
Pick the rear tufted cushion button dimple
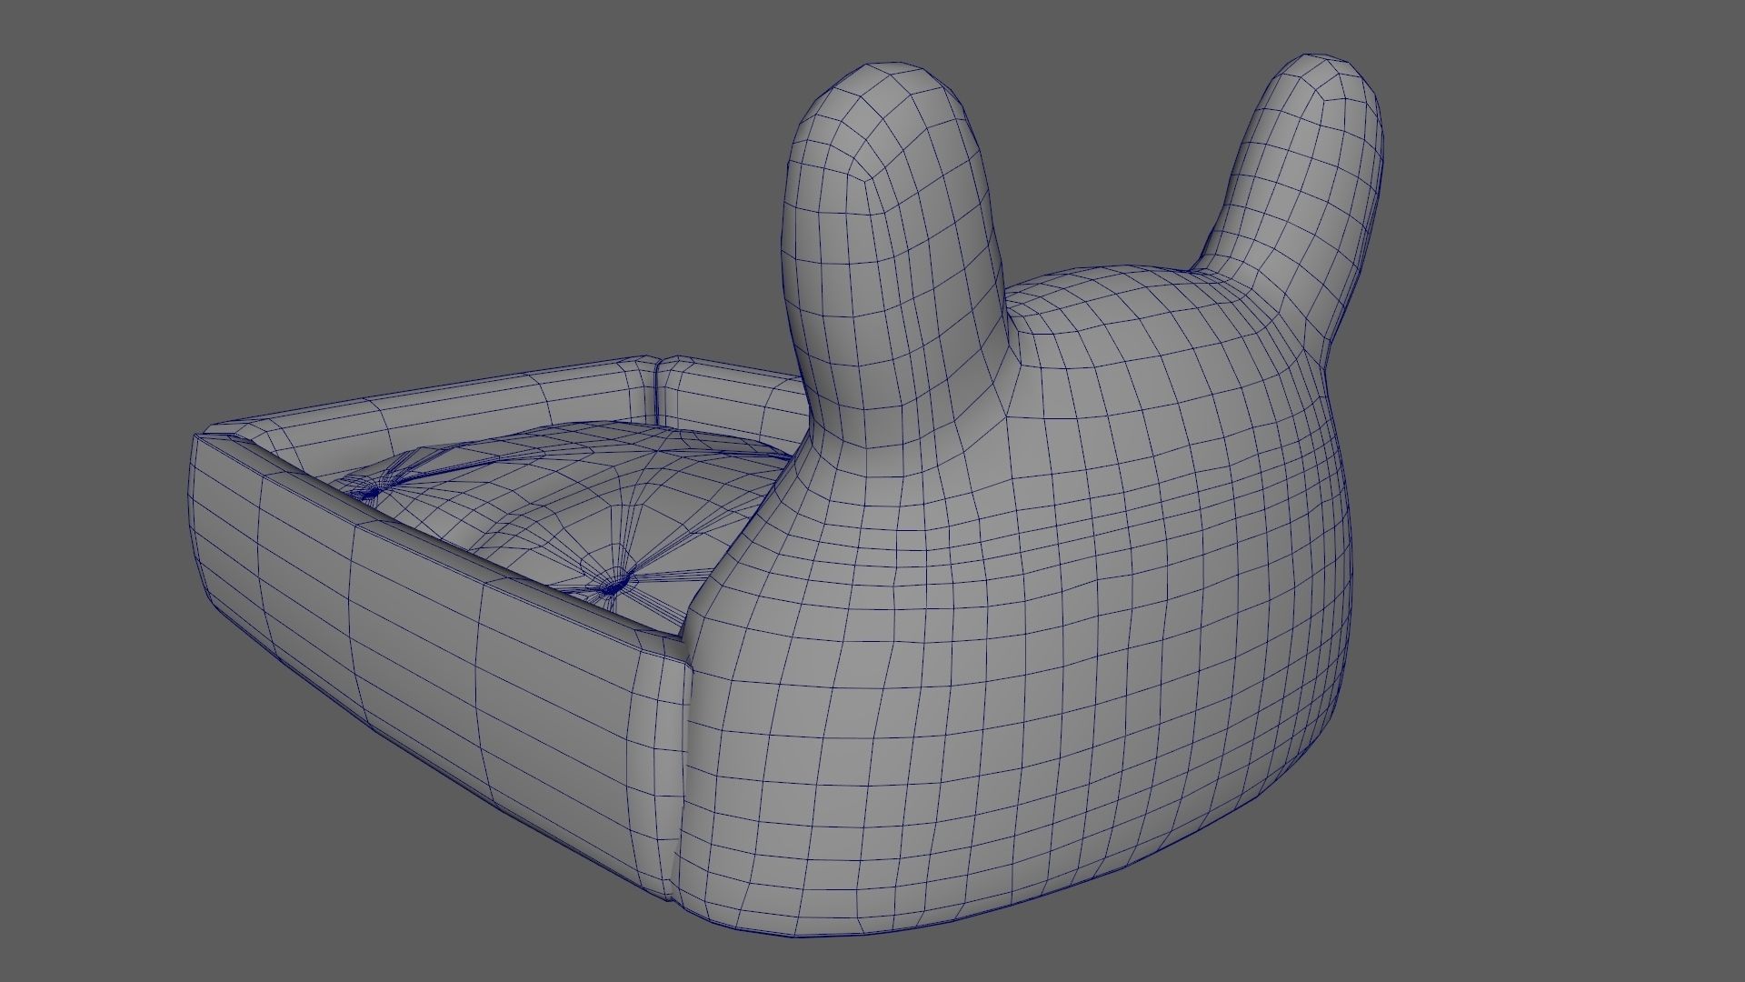point(373,491)
